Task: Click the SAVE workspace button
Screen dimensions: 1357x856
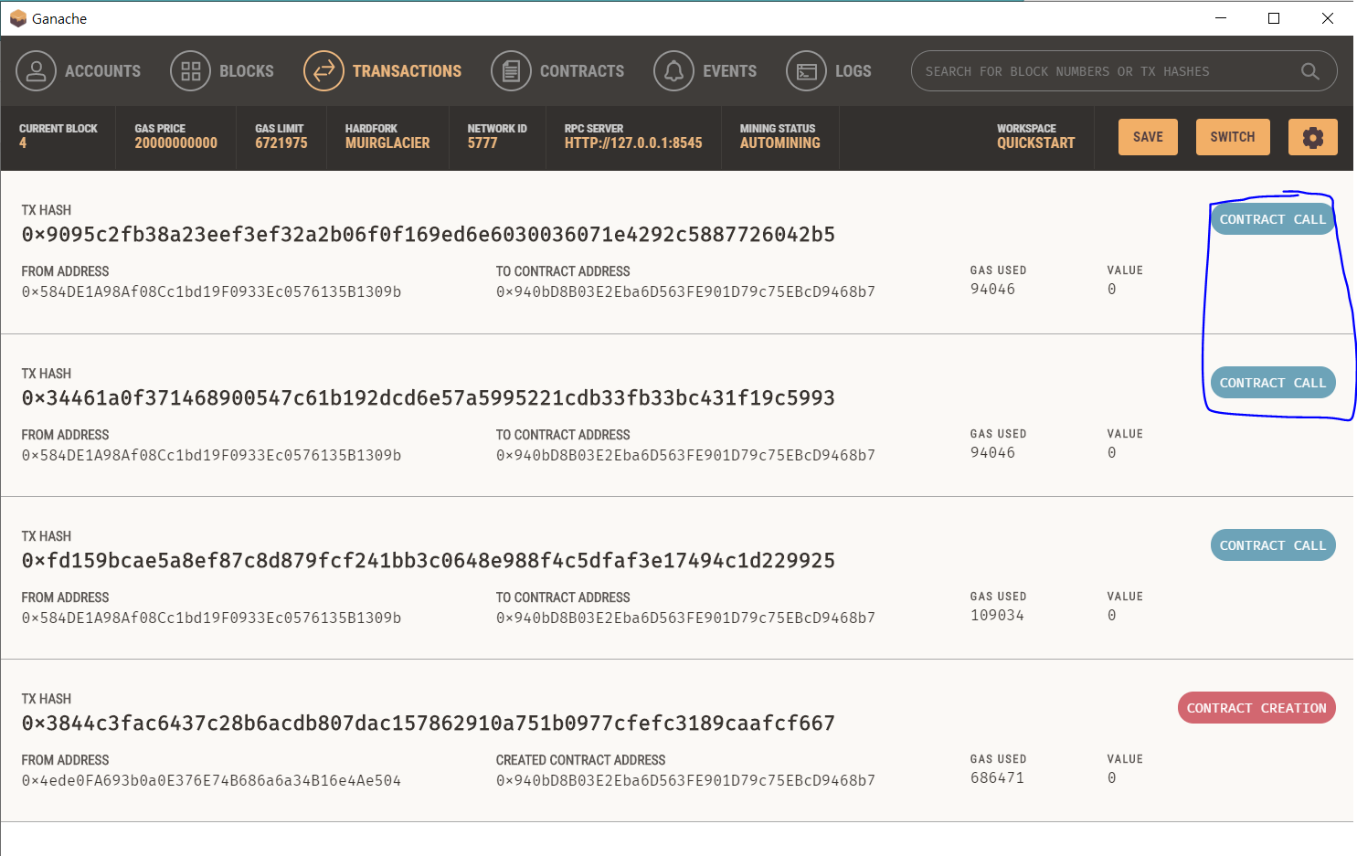Action: (1148, 137)
